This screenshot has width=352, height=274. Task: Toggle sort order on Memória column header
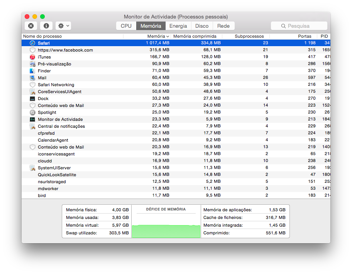coord(147,36)
